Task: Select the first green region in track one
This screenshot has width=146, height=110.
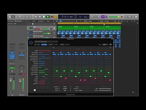Action: tap(65, 28)
